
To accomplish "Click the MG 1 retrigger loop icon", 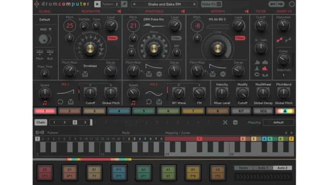I will click(60, 102).
